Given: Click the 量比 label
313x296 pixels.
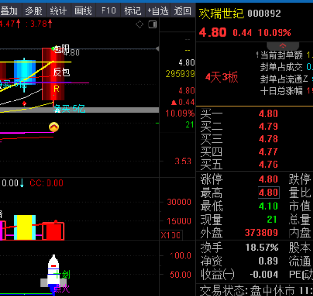Looking at the screenshot, I should [300, 193].
